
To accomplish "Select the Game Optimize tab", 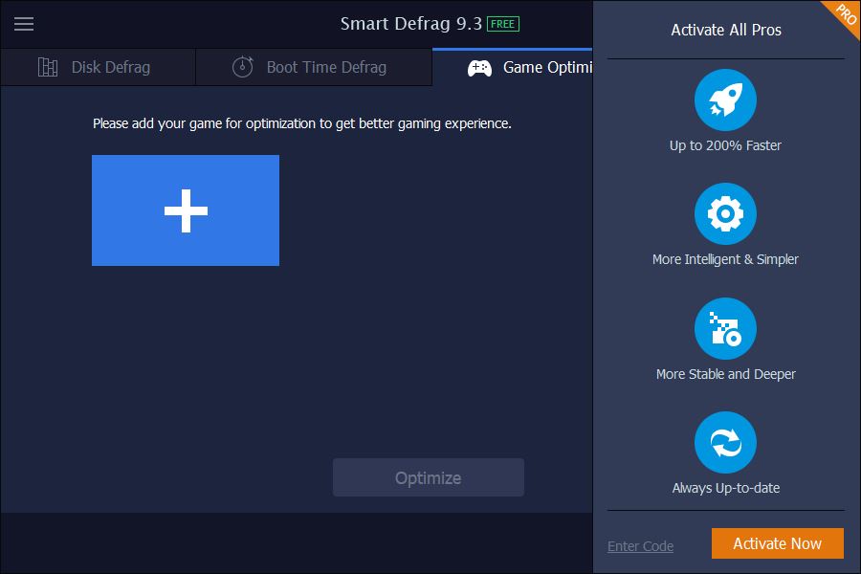I will [x=513, y=67].
